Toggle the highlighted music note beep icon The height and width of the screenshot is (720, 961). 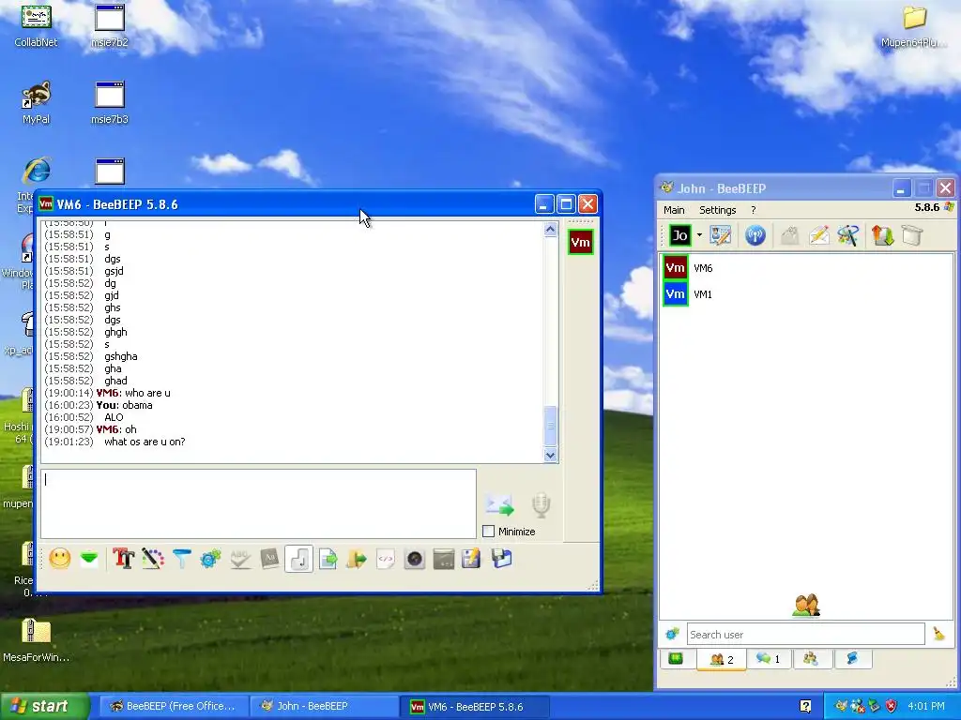(x=299, y=559)
